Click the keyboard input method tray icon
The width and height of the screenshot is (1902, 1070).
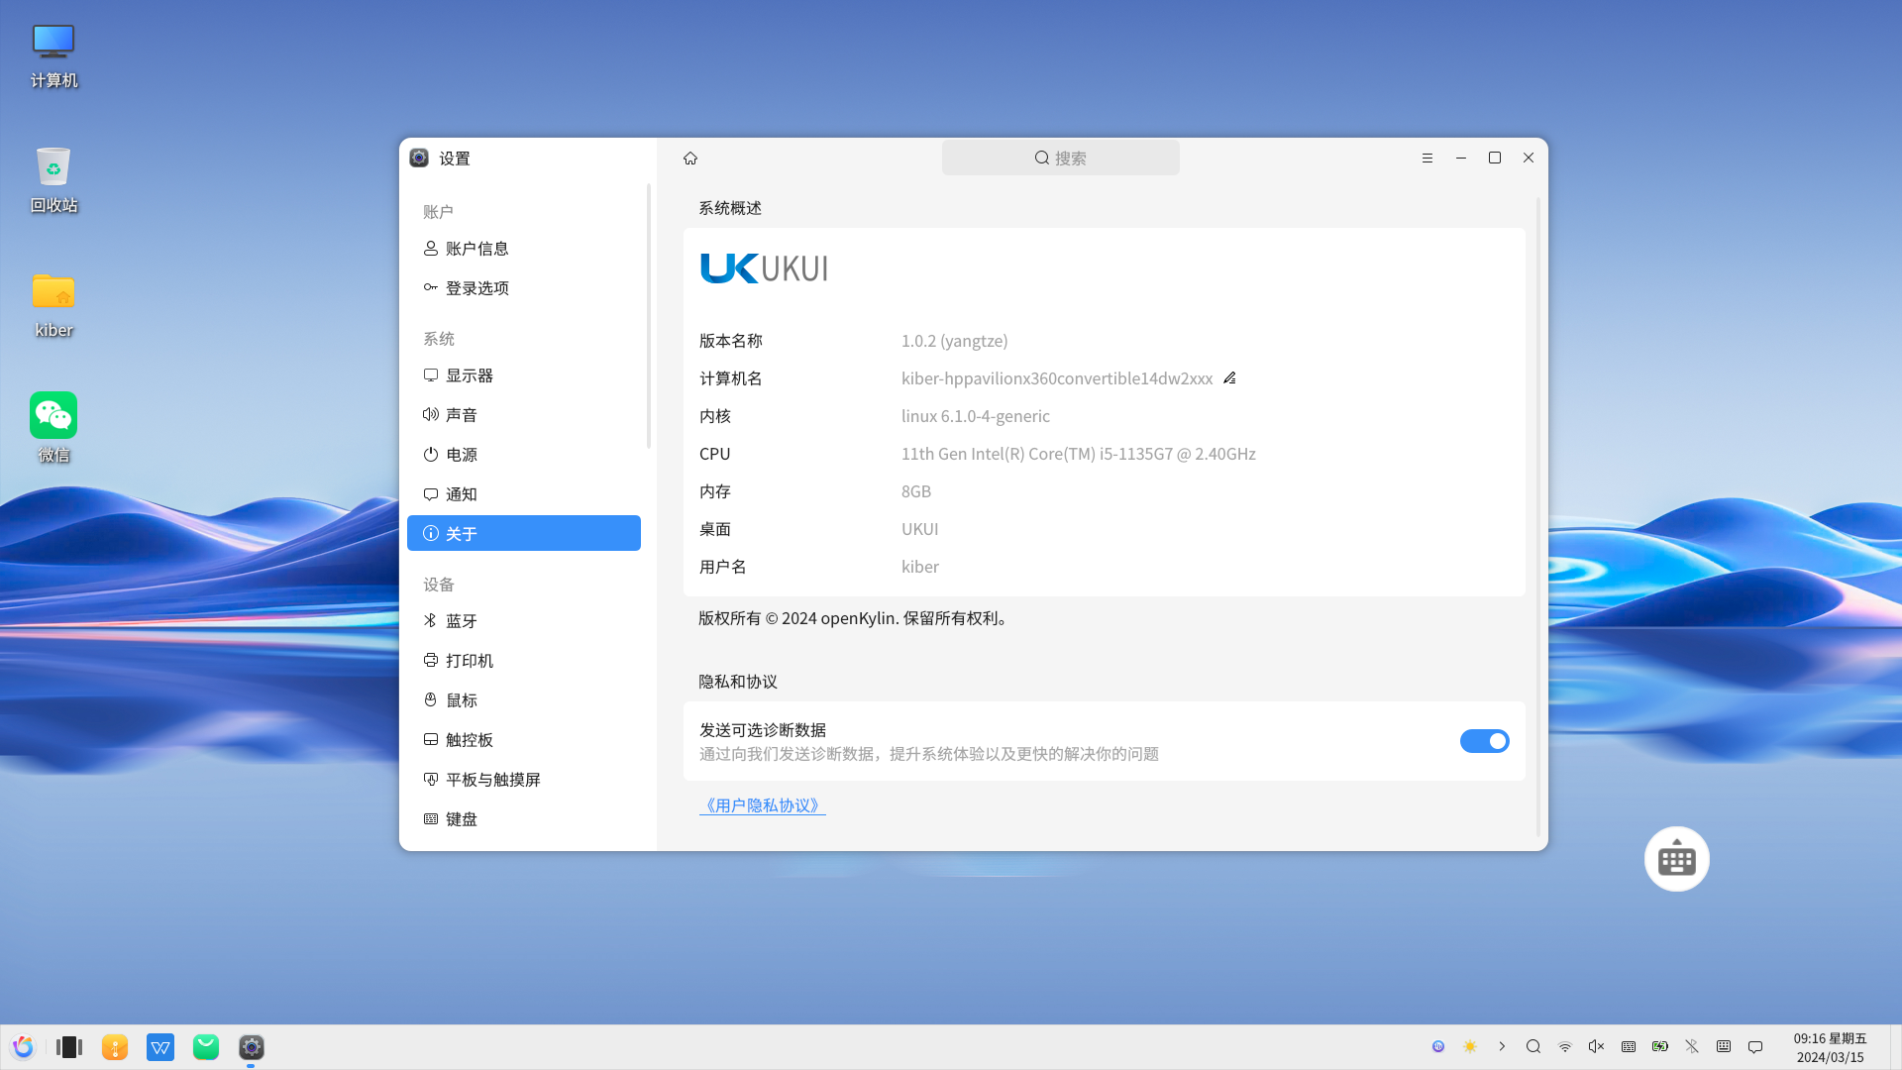pos(1629,1047)
